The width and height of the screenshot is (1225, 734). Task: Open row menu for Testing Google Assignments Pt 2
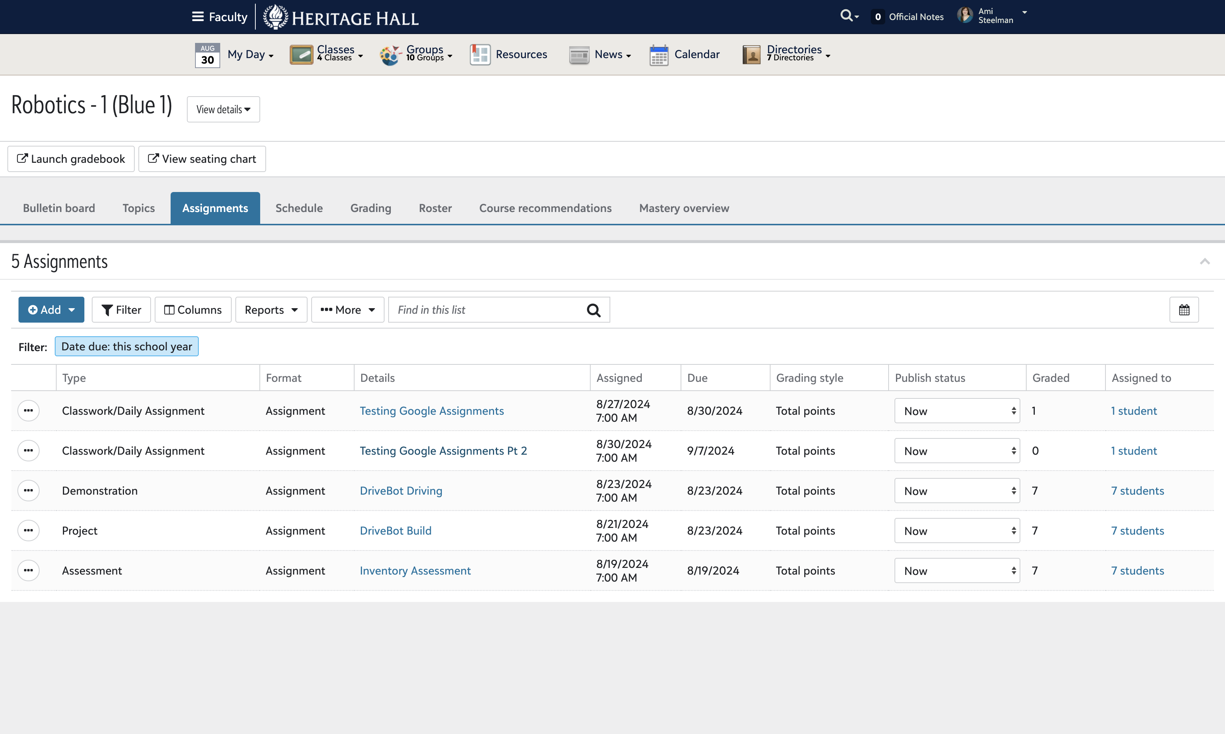tap(28, 451)
